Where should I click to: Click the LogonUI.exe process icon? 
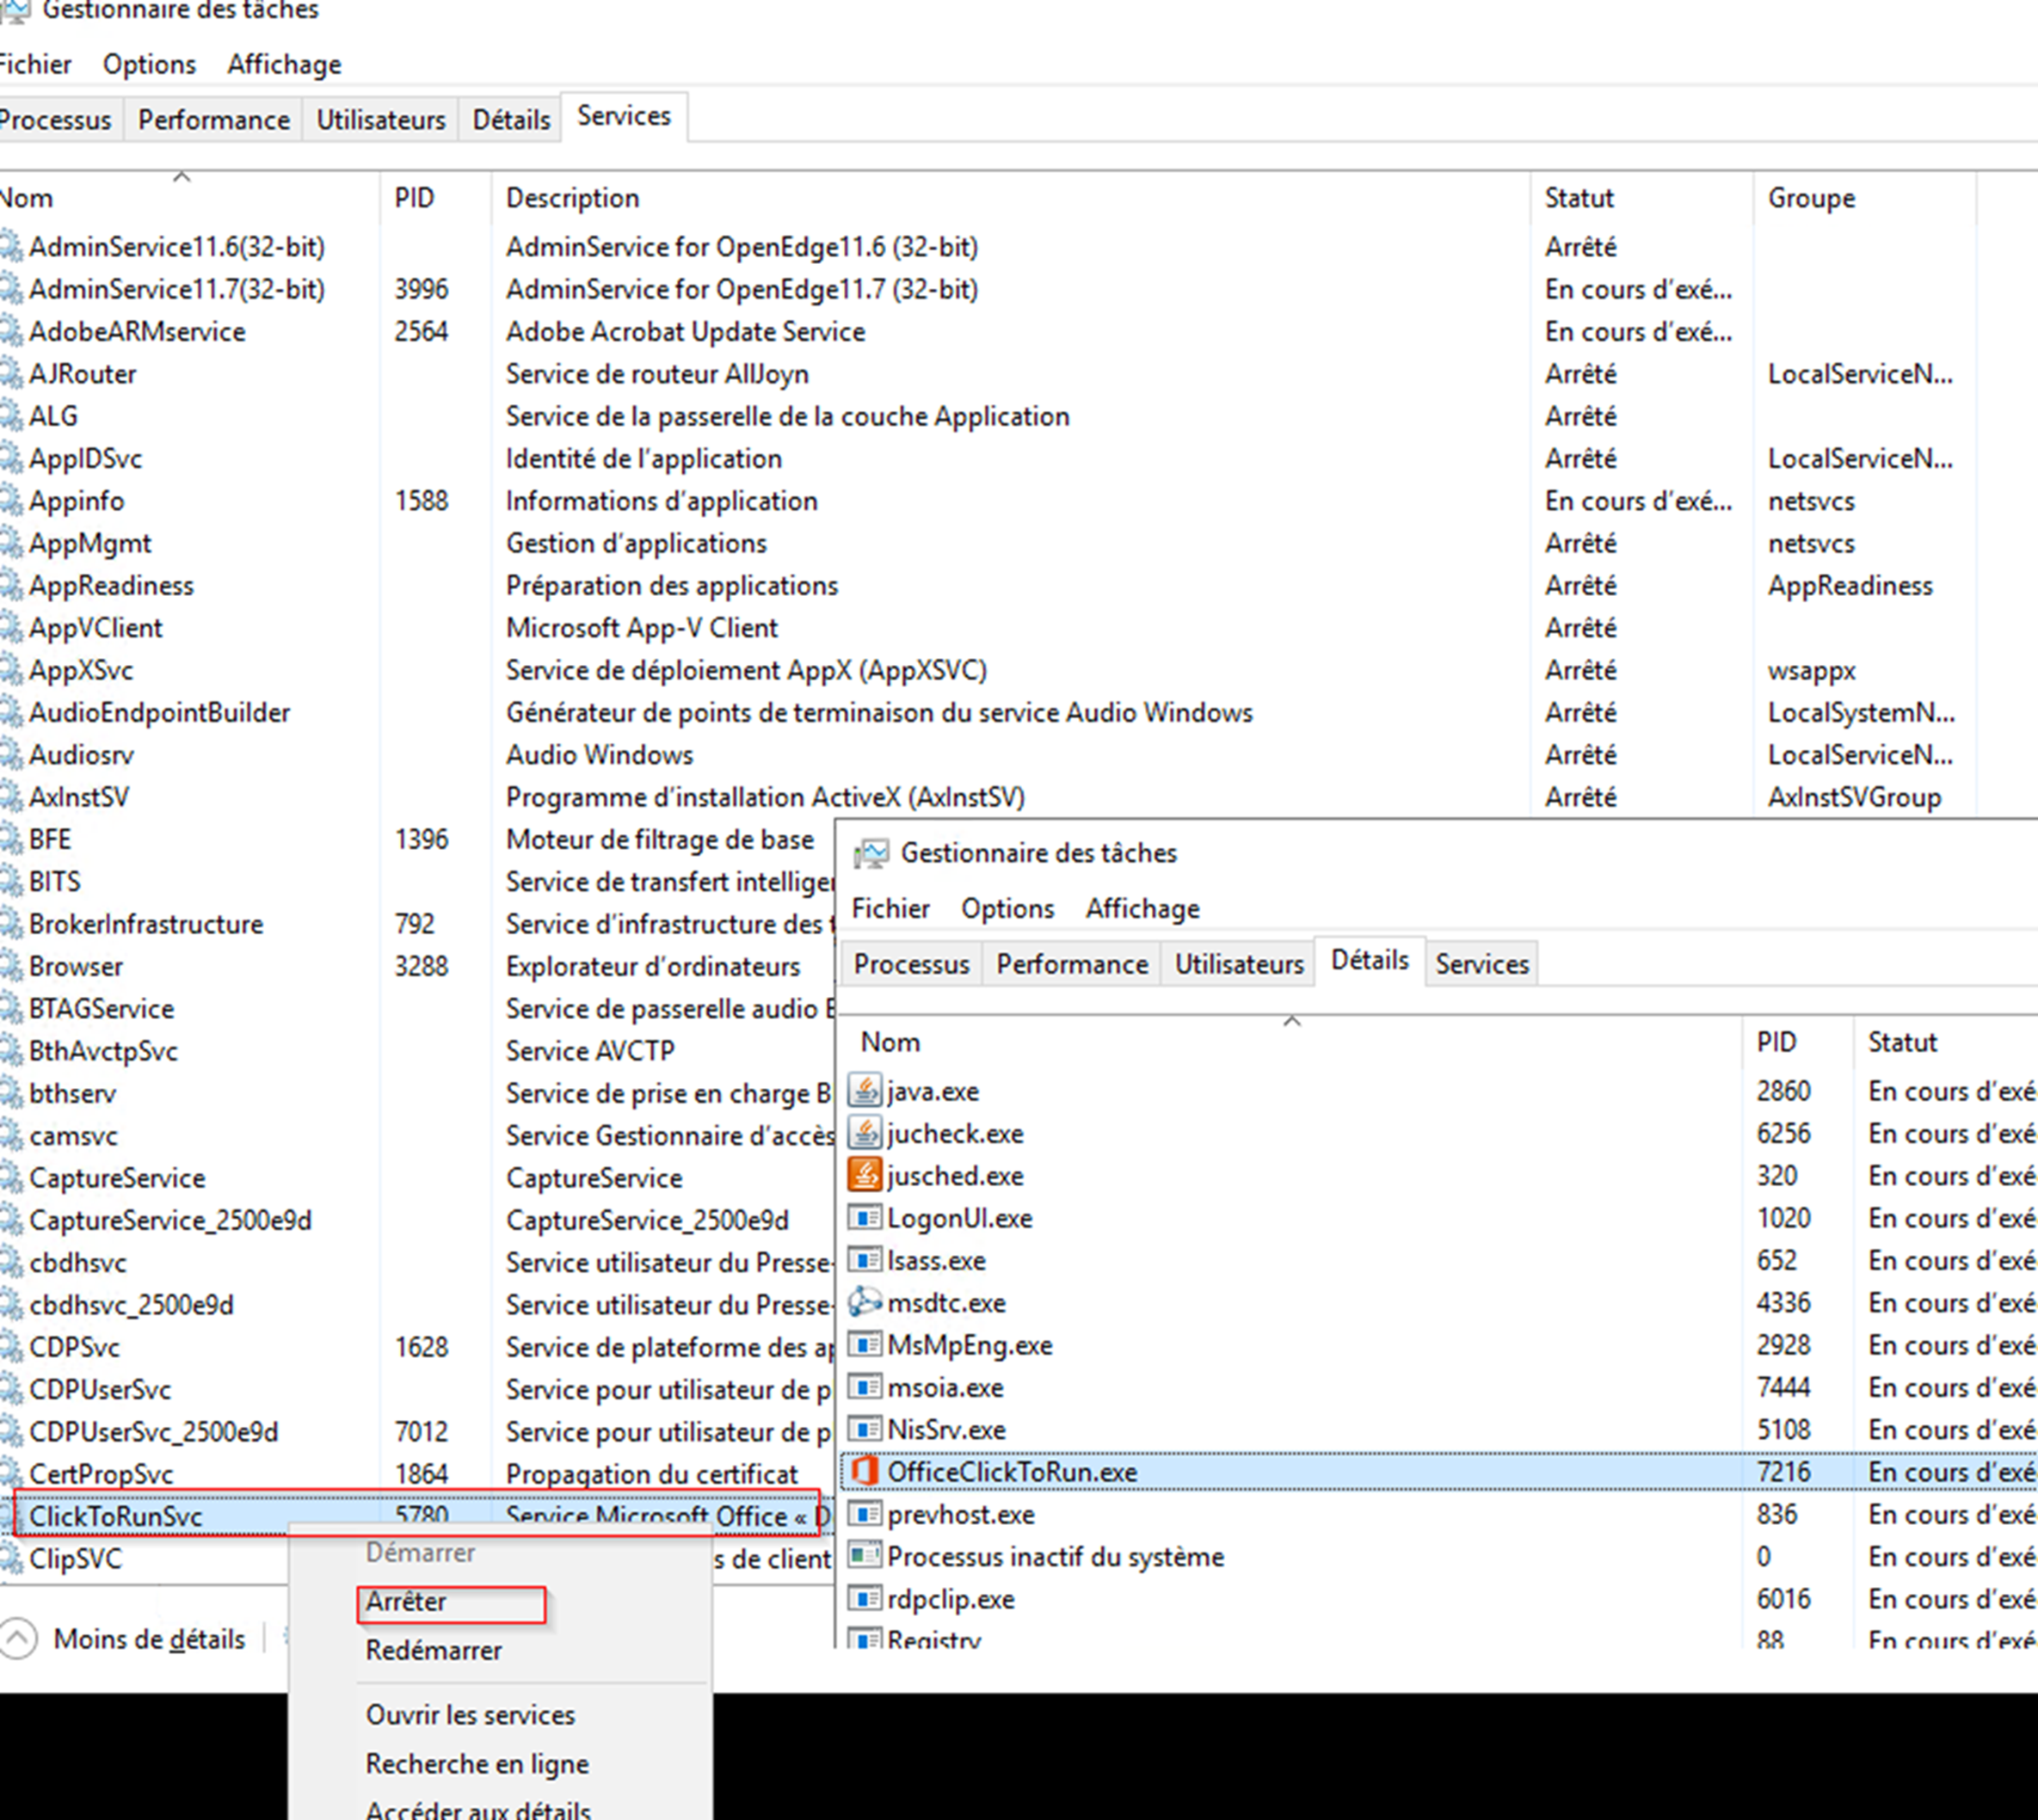(x=864, y=1218)
